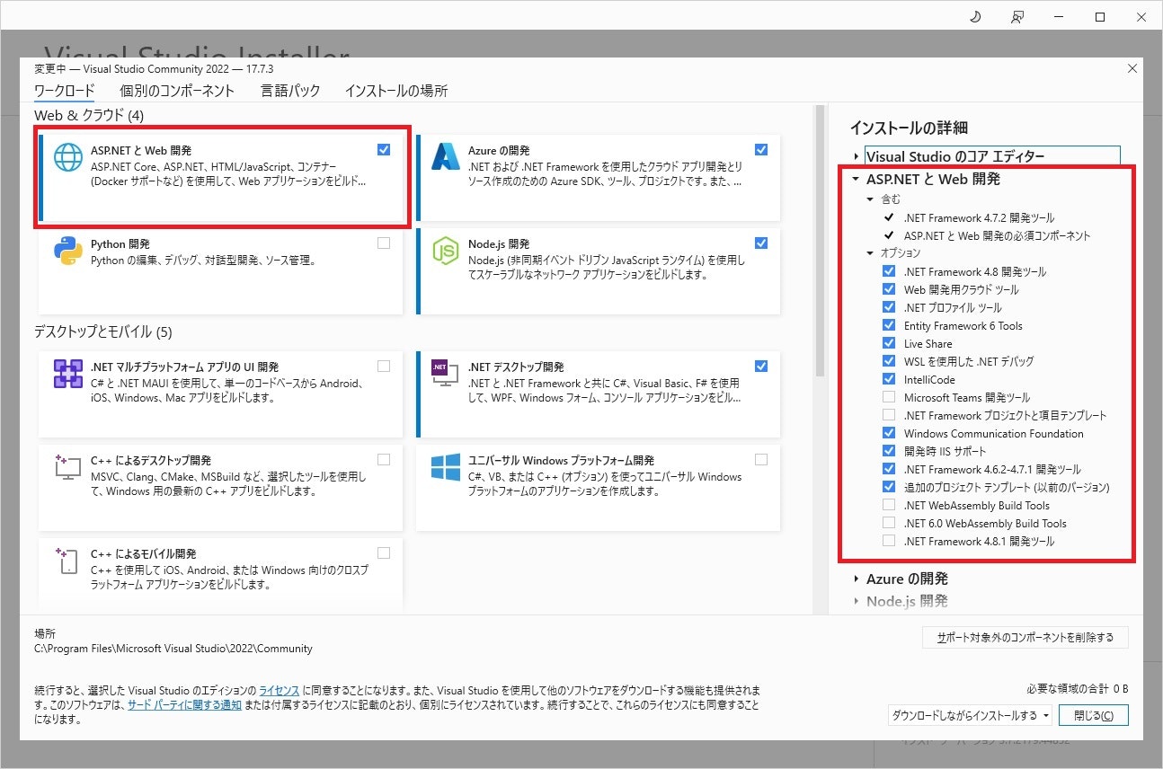Expand Azure の開発 details section
The height and width of the screenshot is (769, 1163).
[x=857, y=579]
